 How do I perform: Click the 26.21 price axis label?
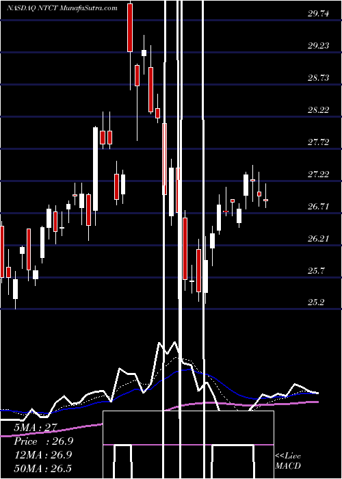click(x=319, y=238)
